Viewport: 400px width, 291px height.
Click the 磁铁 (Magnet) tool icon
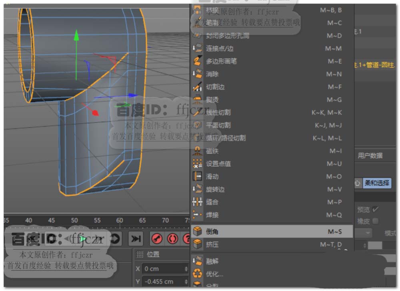(x=197, y=151)
